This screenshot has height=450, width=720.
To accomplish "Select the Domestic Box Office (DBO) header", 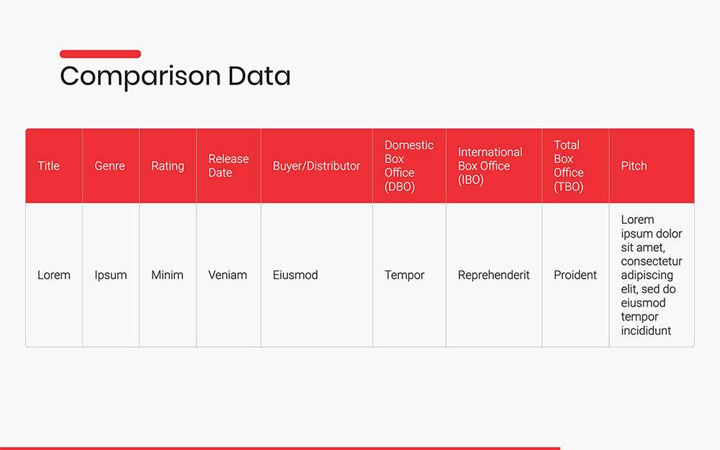I will click(409, 166).
